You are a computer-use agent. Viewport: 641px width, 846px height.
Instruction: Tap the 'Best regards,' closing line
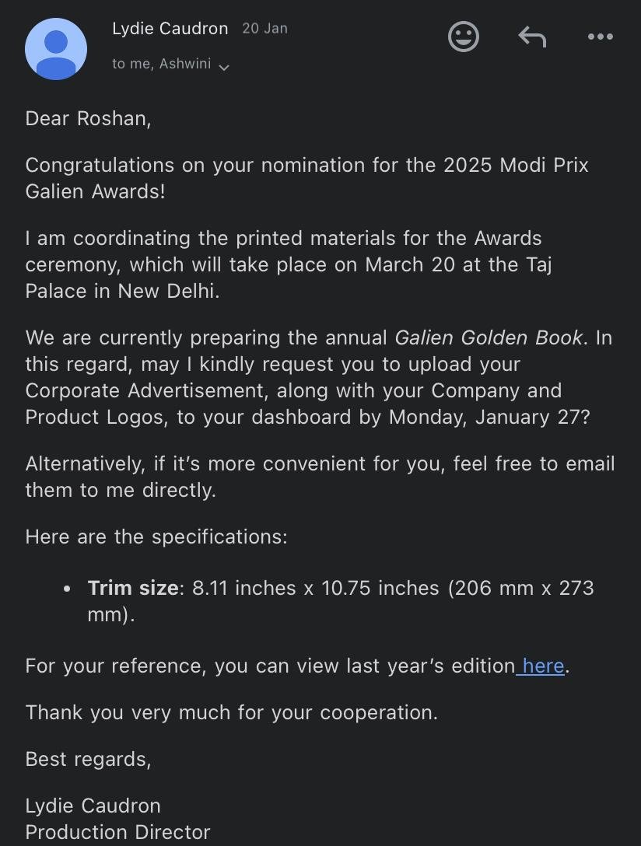point(89,759)
